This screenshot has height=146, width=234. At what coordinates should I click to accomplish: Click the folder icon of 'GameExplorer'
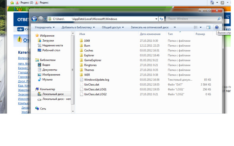coord(82,60)
